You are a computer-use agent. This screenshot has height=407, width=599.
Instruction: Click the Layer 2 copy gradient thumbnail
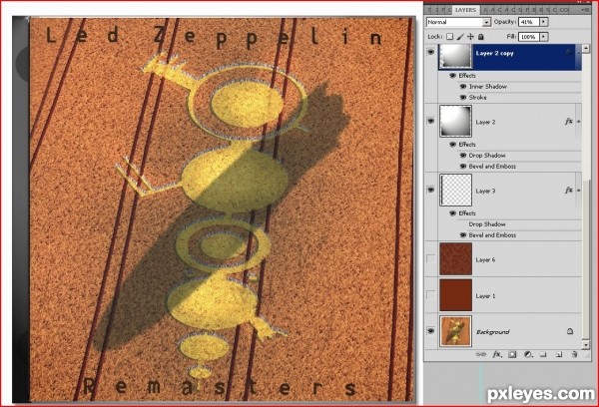click(x=456, y=56)
